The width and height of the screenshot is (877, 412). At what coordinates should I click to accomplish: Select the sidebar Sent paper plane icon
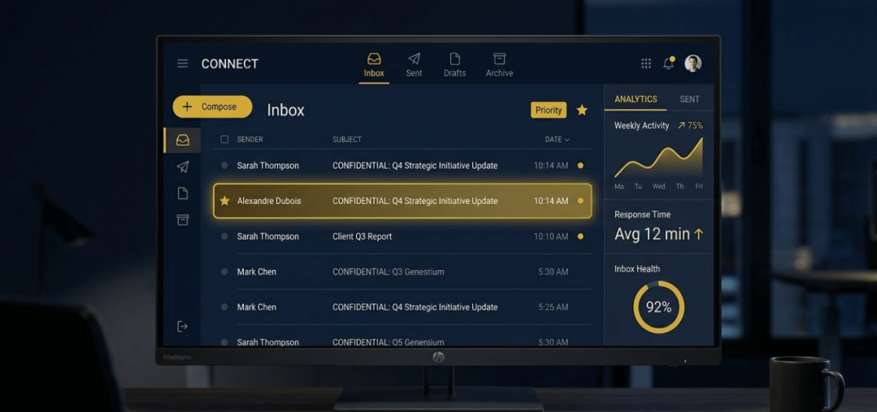183,167
